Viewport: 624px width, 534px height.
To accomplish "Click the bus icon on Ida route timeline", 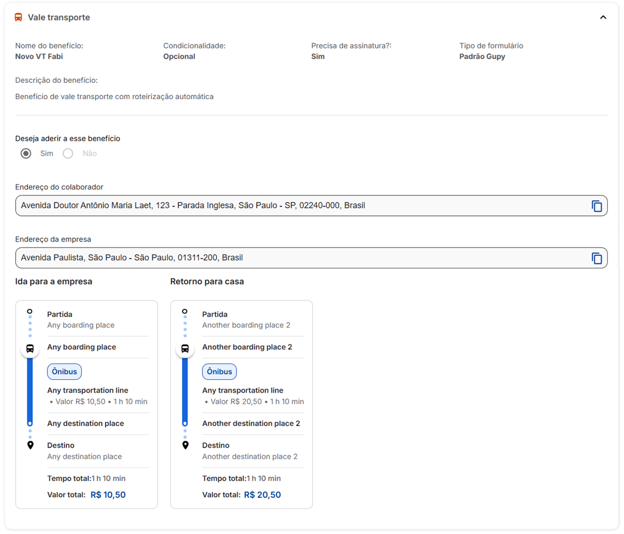I will point(30,348).
